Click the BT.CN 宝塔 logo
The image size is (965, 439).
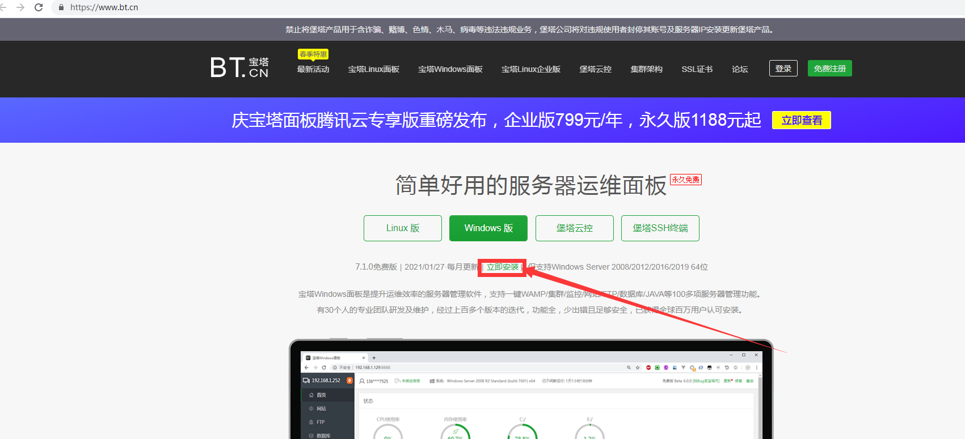tap(239, 67)
